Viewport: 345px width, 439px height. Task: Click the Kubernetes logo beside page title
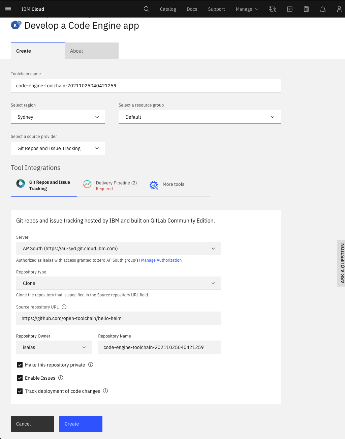click(16, 25)
